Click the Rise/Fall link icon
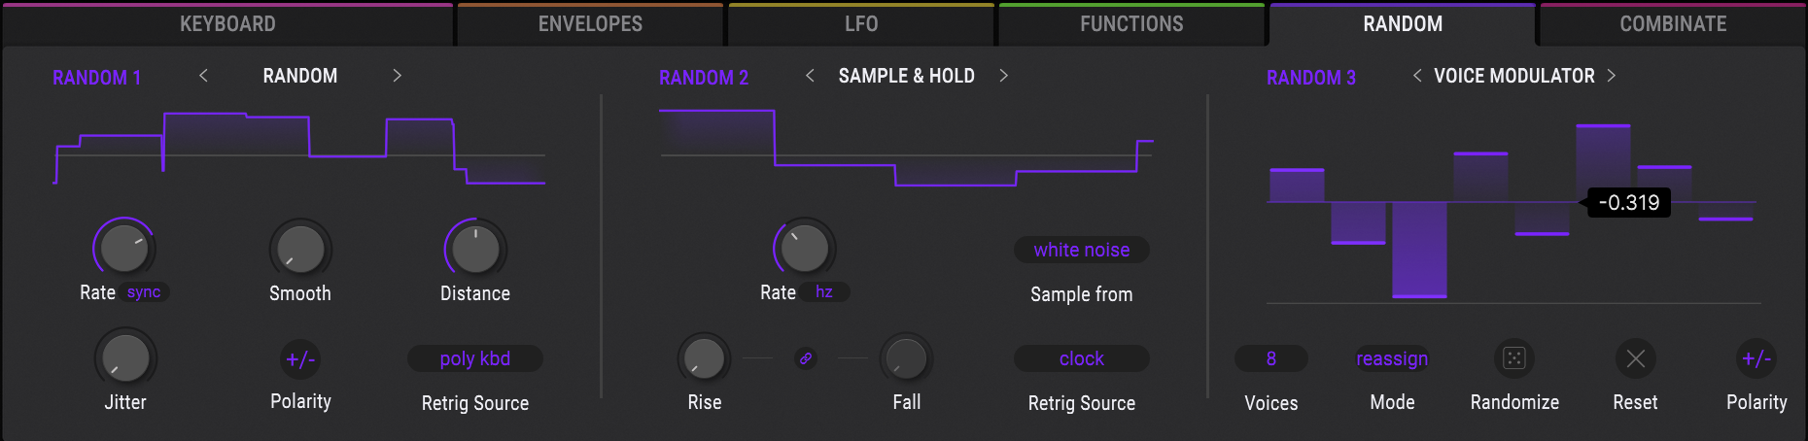1808x441 pixels. [806, 358]
